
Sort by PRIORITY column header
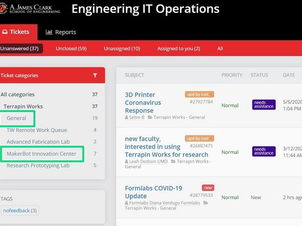coord(232,75)
